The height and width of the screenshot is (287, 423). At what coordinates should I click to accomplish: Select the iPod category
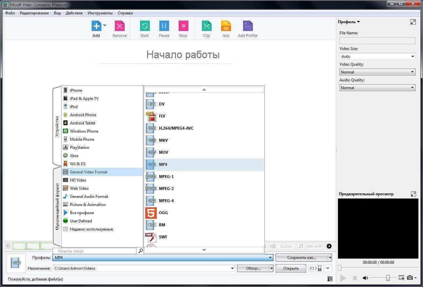102,107
